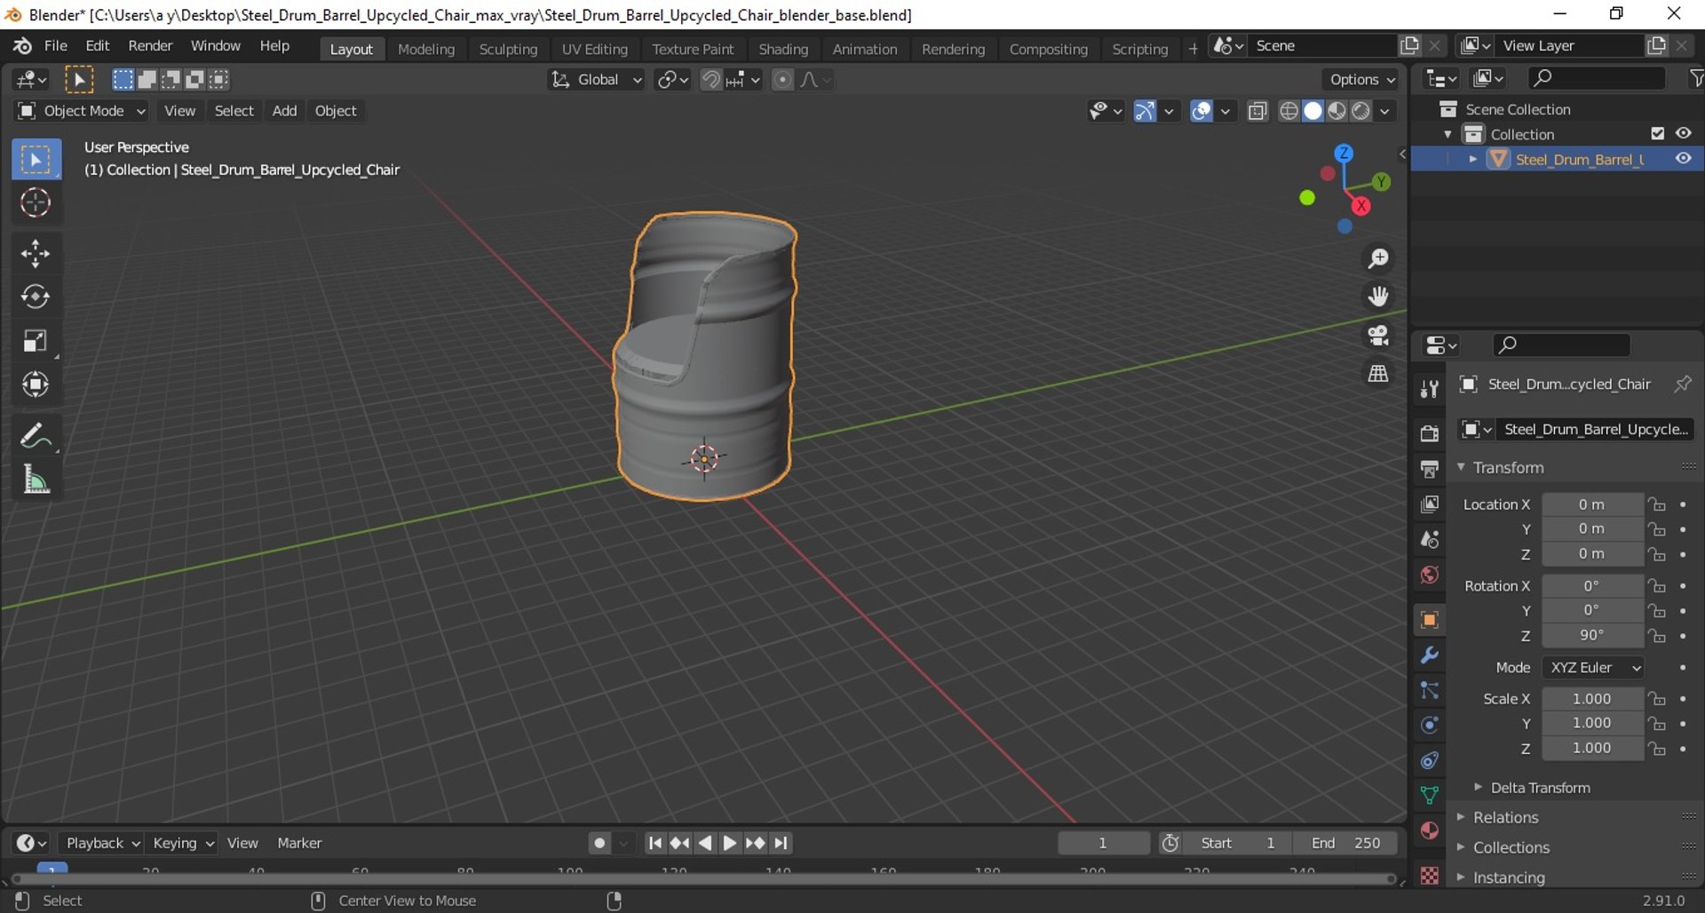Switch to Wireframe viewport shading
The image size is (1705, 913).
[x=1289, y=111]
